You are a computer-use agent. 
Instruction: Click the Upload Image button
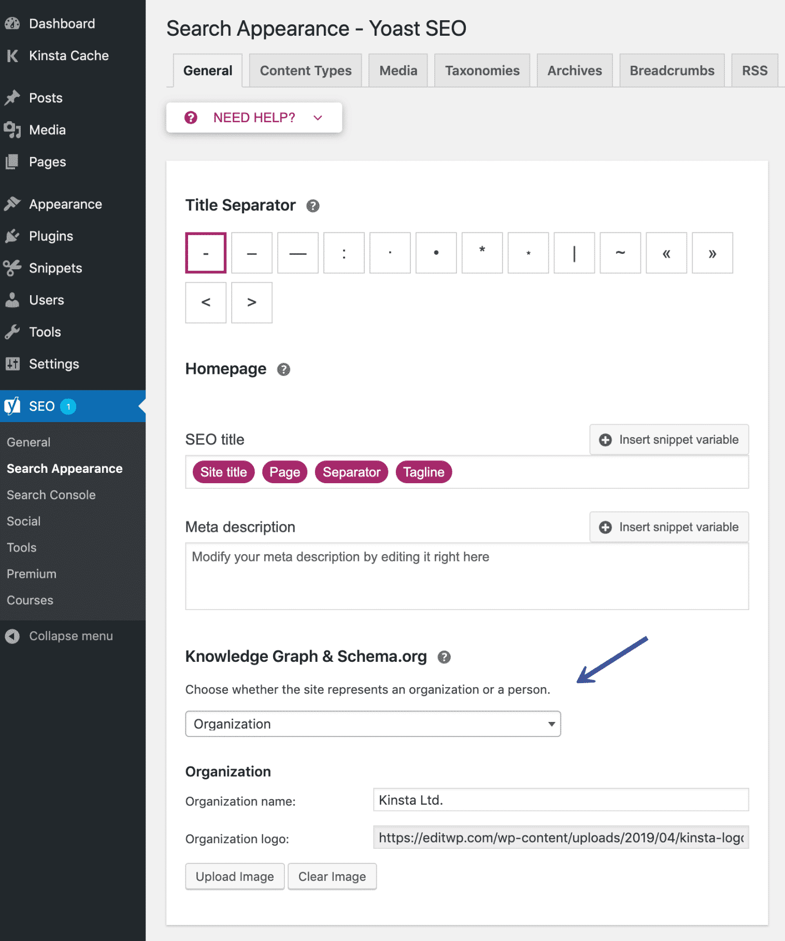[x=235, y=876]
